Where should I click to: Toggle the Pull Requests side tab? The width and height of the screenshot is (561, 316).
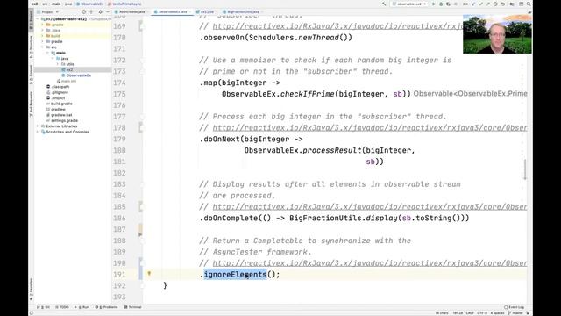pyautogui.click(x=32, y=104)
